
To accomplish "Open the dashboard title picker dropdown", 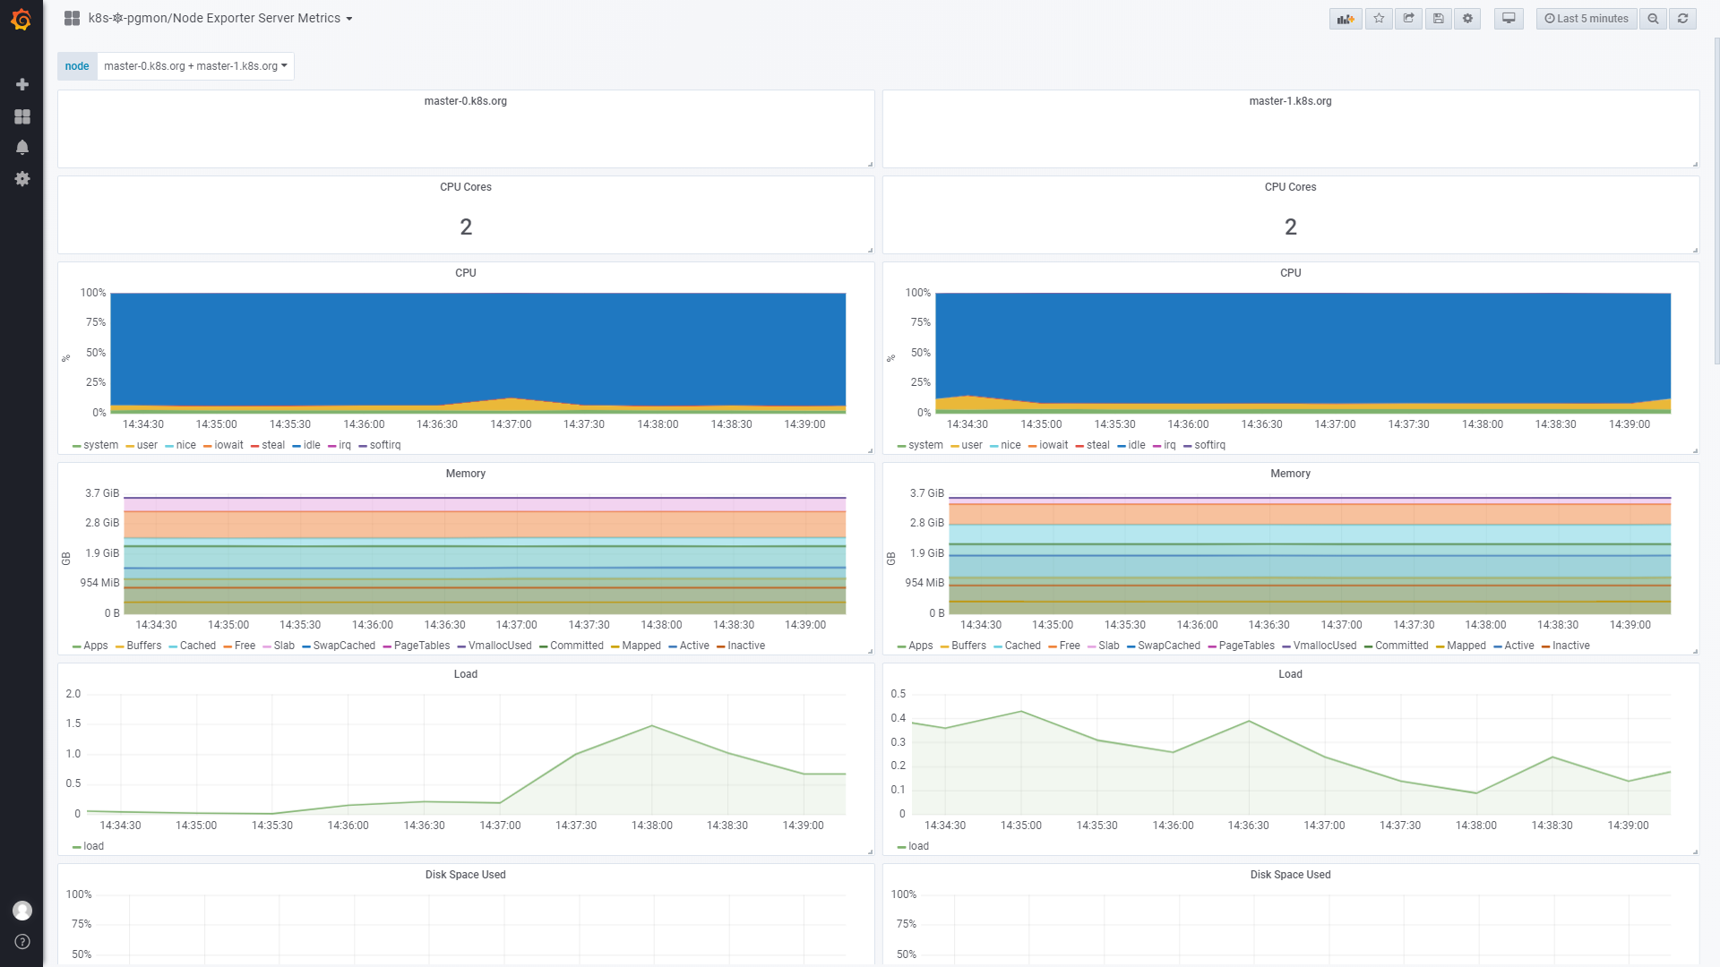I will coord(219,19).
